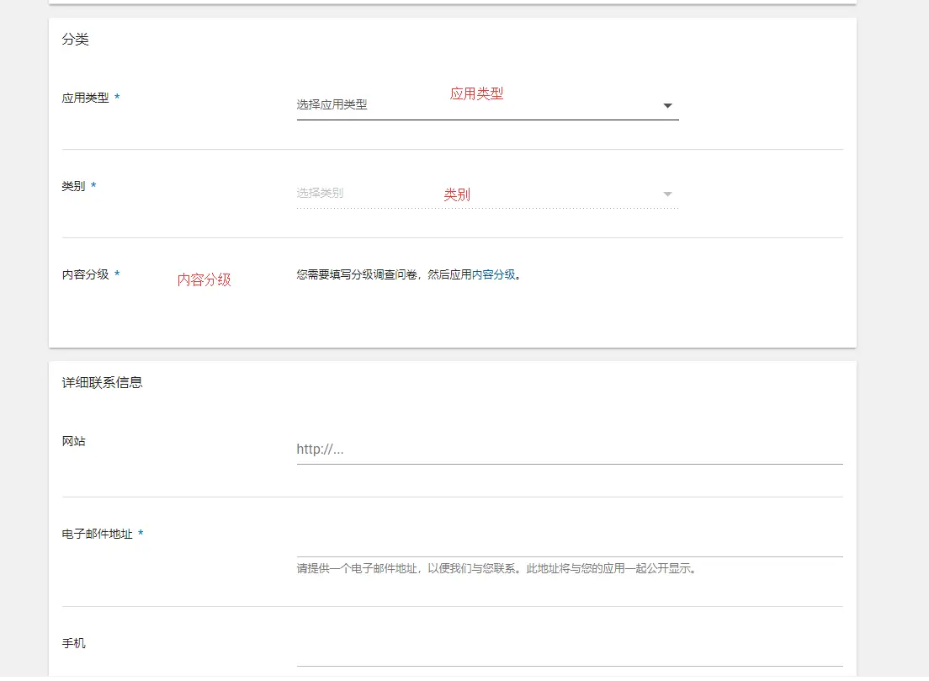Click the red 类别 annotation text
929x681 pixels.
pos(455,194)
